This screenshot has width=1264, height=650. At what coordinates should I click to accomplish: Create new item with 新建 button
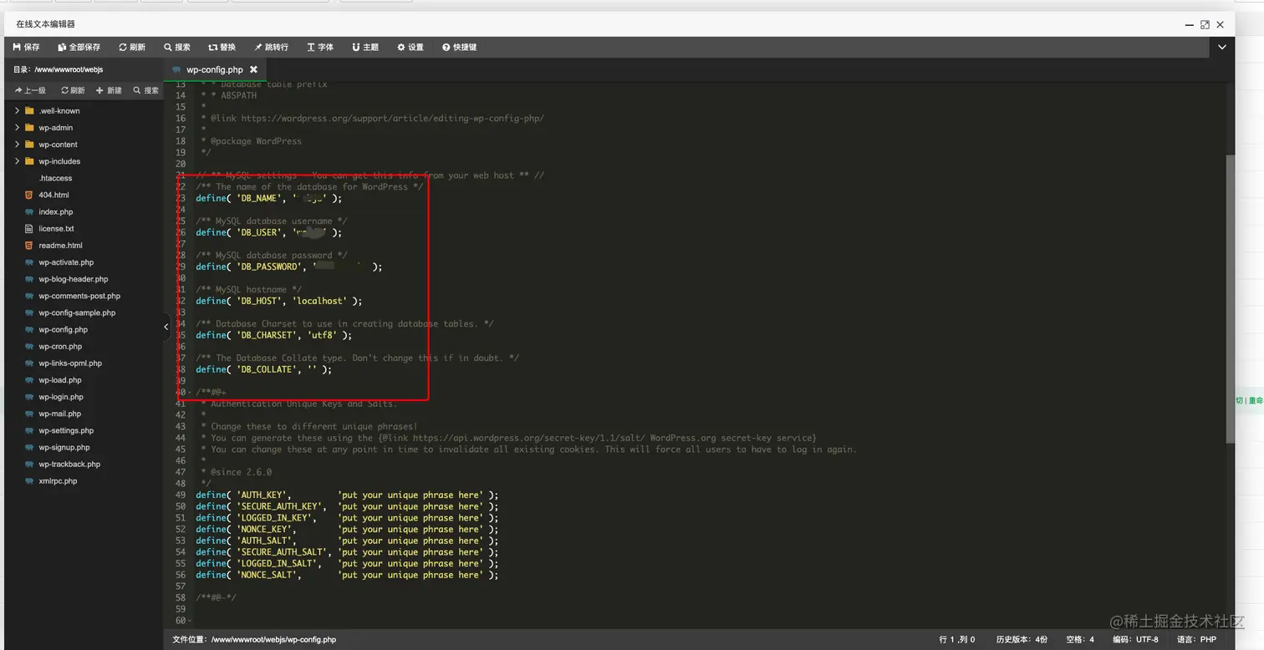point(109,90)
